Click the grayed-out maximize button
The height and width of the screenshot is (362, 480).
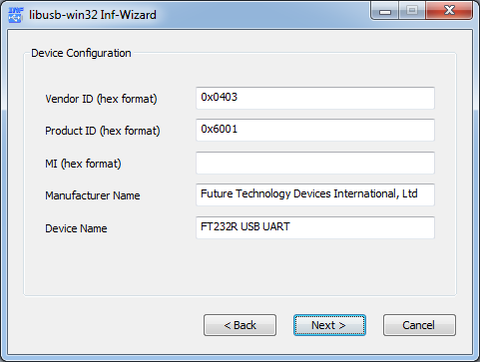pos(412,11)
